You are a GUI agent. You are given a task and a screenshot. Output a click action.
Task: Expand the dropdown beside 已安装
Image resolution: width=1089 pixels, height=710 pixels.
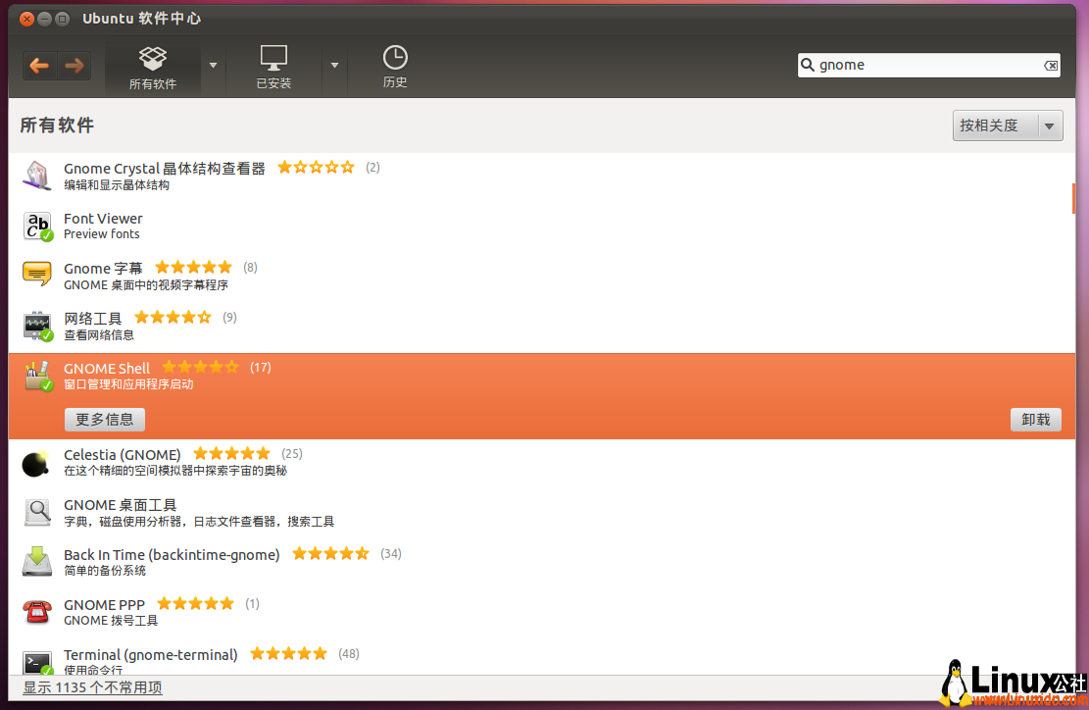[x=334, y=65]
